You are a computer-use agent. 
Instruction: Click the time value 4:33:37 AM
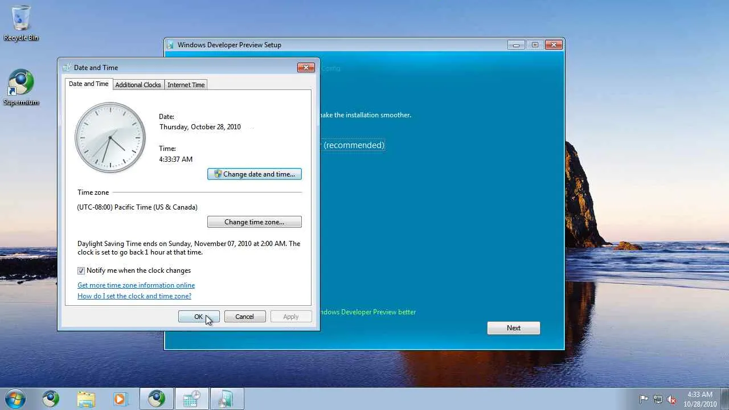[x=176, y=159]
